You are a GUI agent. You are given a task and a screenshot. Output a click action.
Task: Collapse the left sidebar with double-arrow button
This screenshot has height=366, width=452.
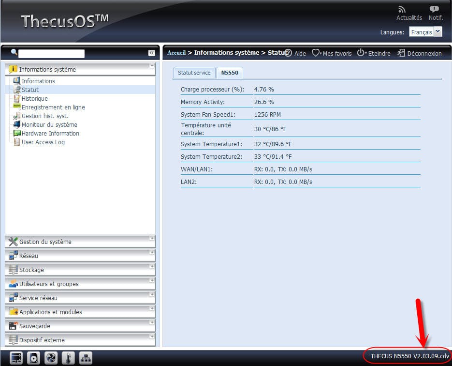tap(152, 53)
